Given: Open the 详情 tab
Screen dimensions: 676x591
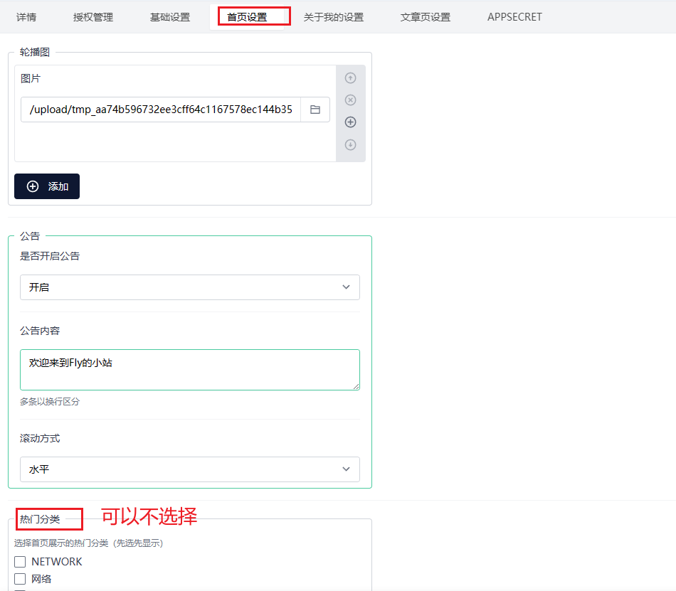Looking at the screenshot, I should tap(26, 17).
